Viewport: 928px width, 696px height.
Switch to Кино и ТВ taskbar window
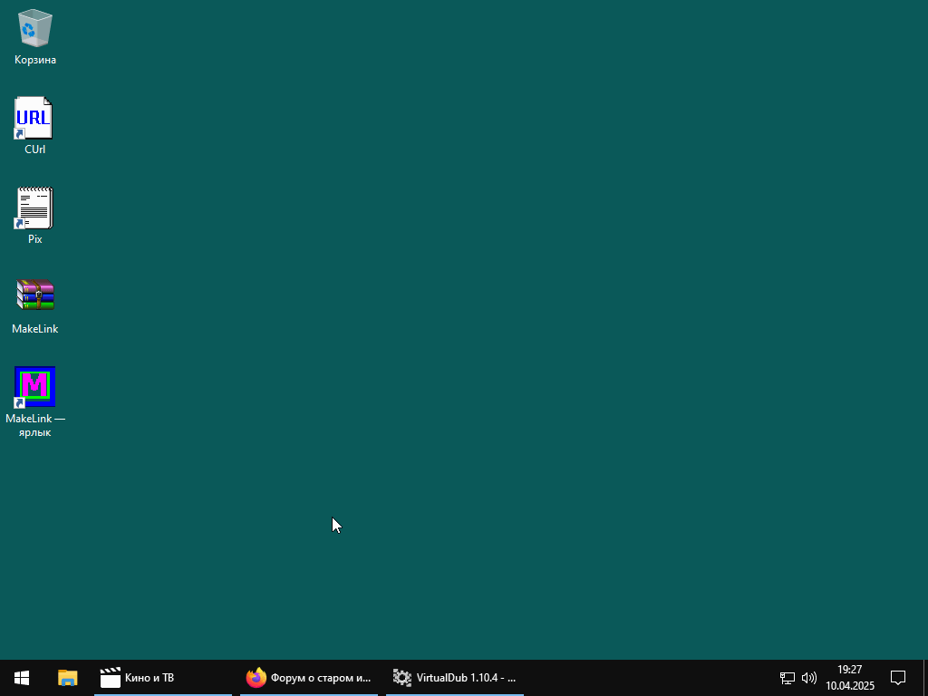(x=163, y=678)
